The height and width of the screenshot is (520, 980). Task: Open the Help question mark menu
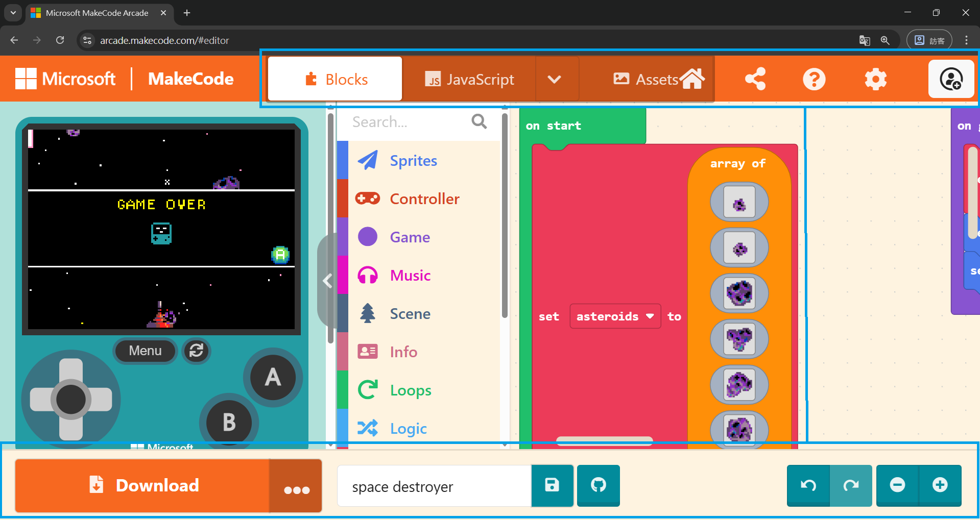814,79
